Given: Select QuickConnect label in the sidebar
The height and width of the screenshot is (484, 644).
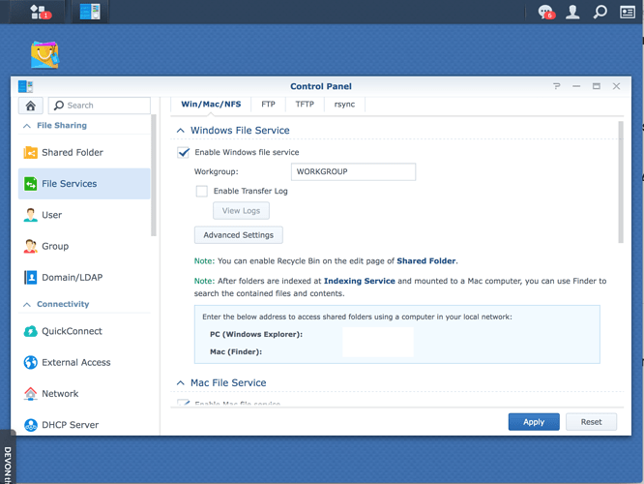Looking at the screenshot, I should click(x=72, y=331).
